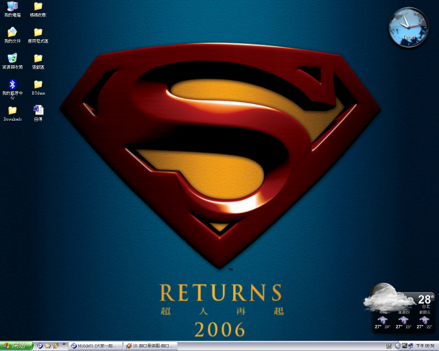The height and width of the screenshot is (351, 439).
Task: Click the taskbar clock showing 09:56
Action: tap(425, 346)
